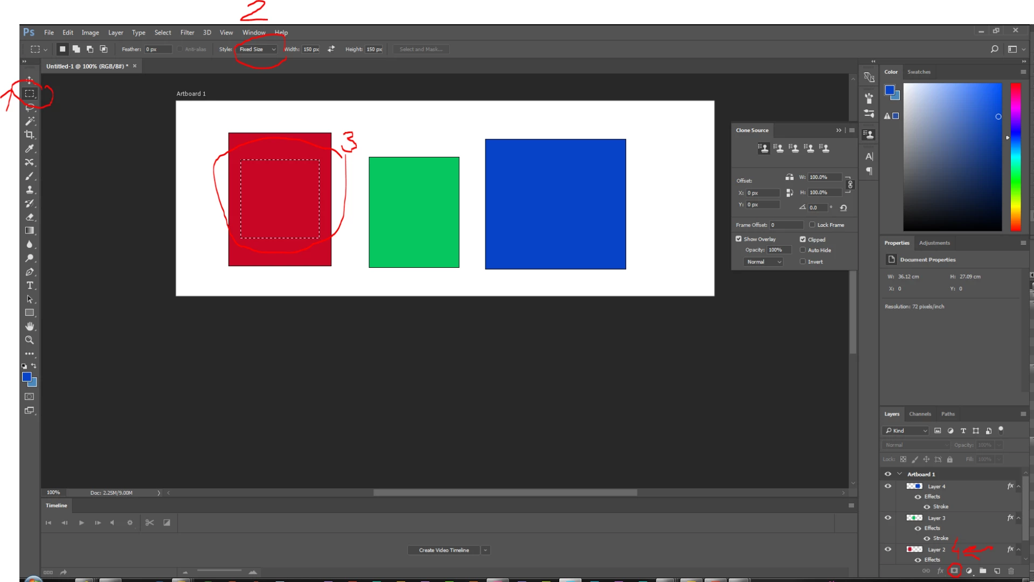Enable the Auto Hide checkbox
This screenshot has height=582, width=1034.
click(x=803, y=250)
